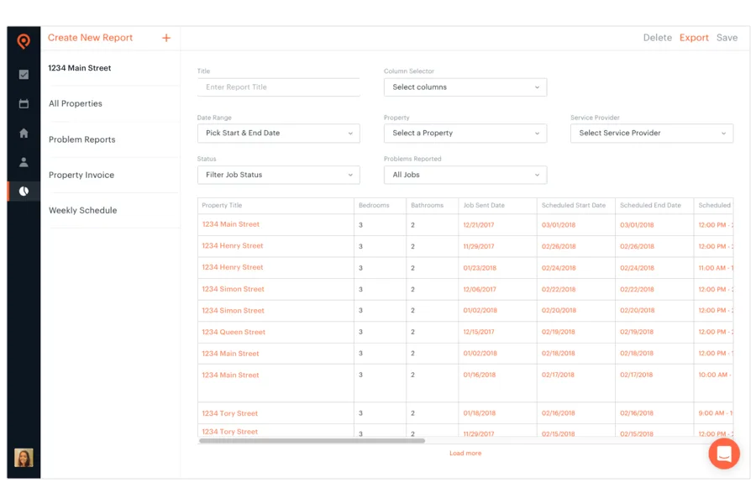This screenshot has width=756, height=504.
Task: Open the calendar sidebar icon
Action: pos(24,103)
